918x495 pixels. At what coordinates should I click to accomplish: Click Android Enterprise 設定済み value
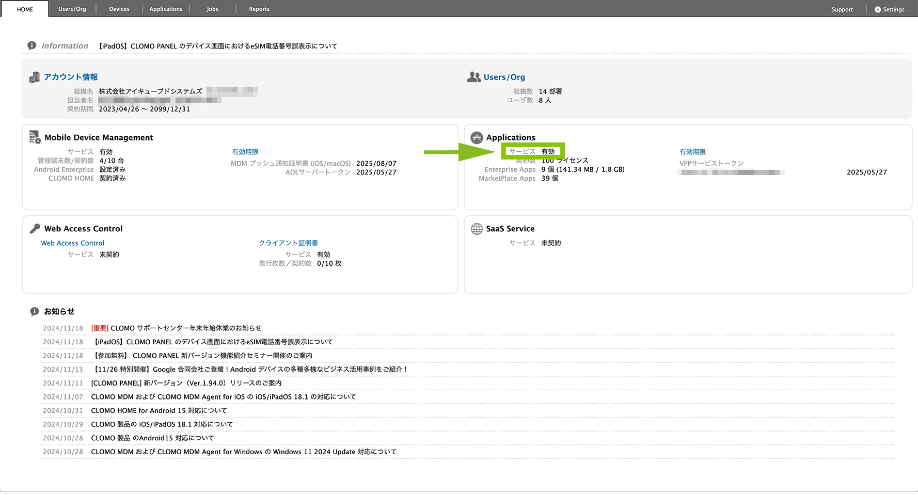[x=113, y=169]
